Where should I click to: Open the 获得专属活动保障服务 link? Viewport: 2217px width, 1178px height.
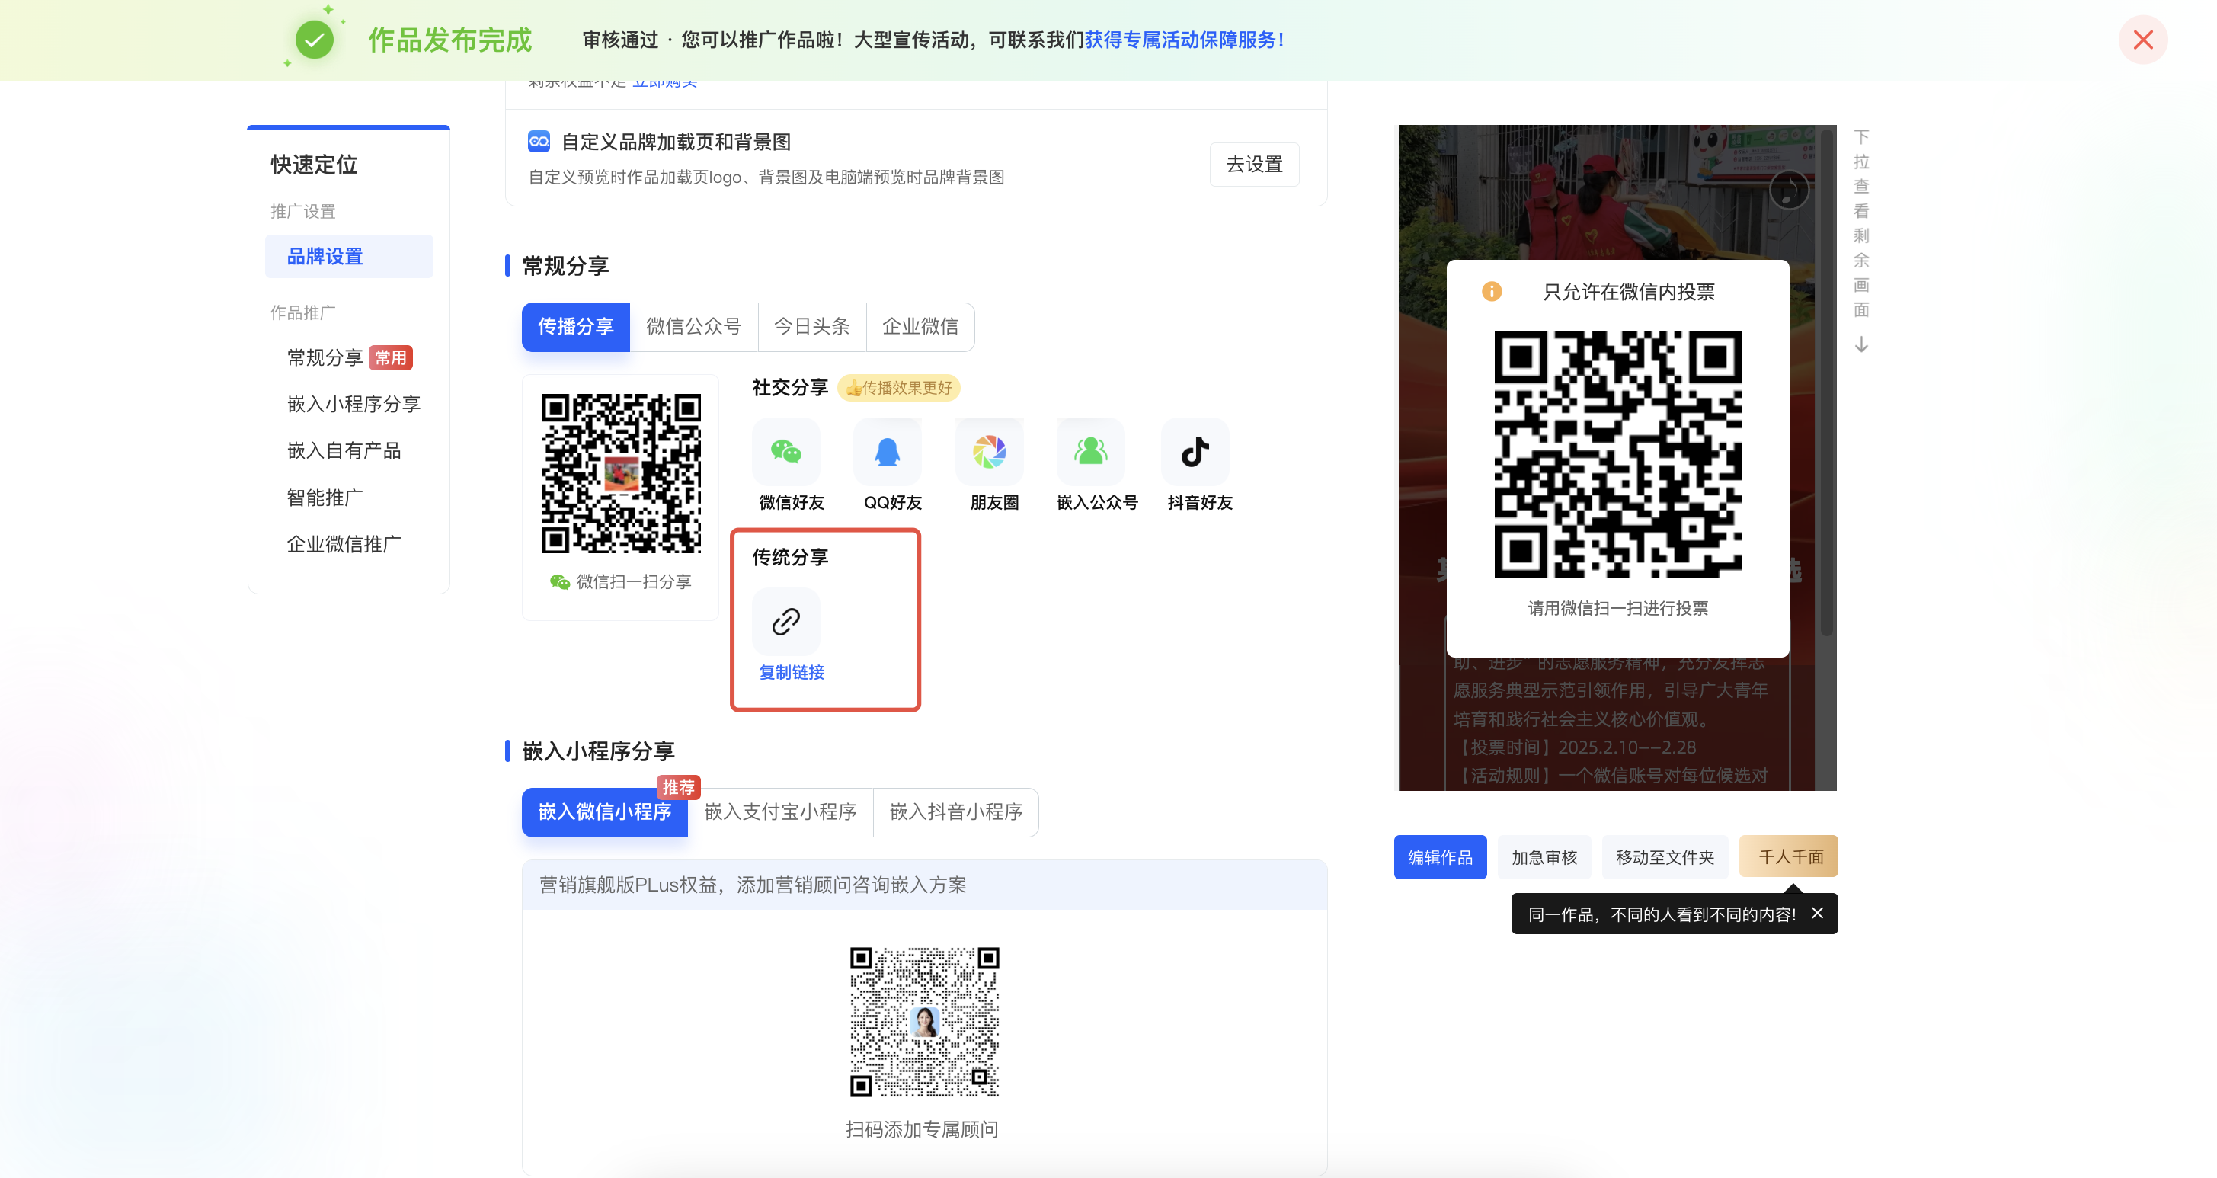coord(1184,40)
